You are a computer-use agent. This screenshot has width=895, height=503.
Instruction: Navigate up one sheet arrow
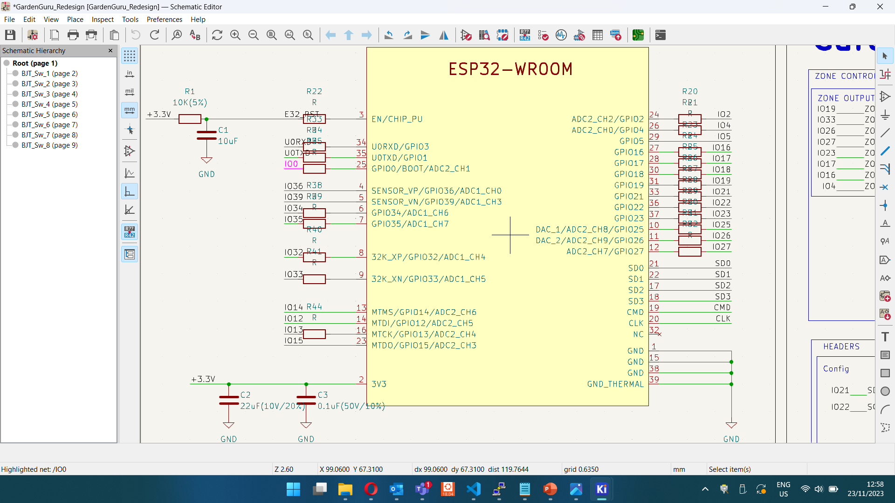click(349, 35)
